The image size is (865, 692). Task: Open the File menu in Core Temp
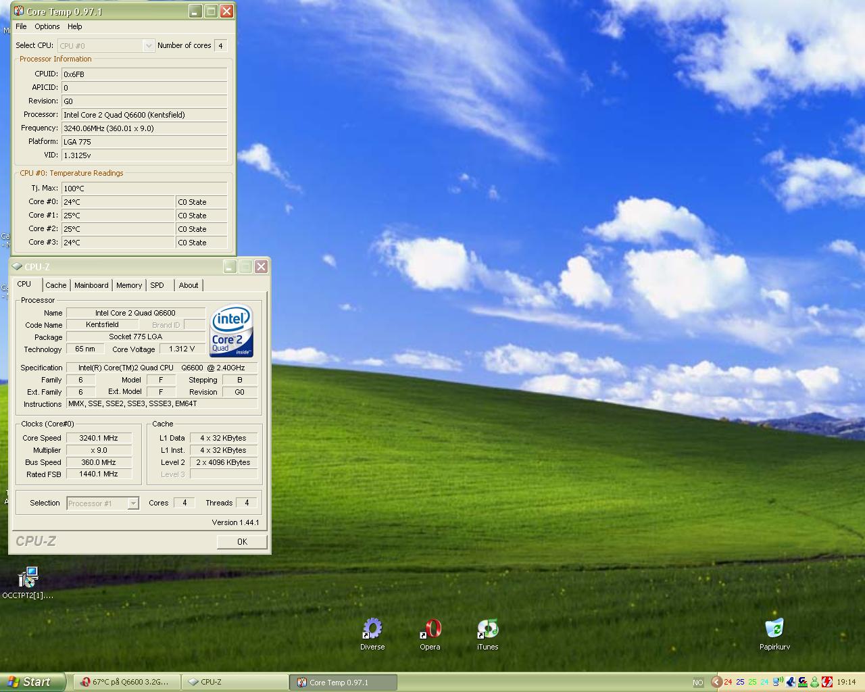(21, 26)
